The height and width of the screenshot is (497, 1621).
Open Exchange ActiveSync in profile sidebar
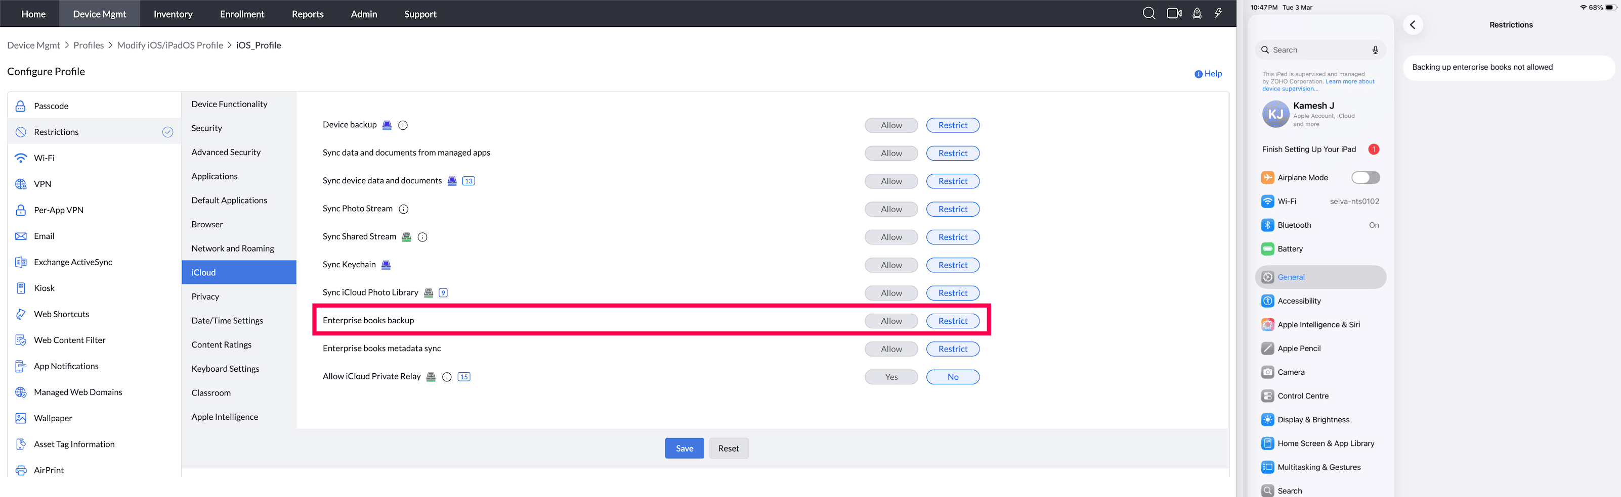95,262
